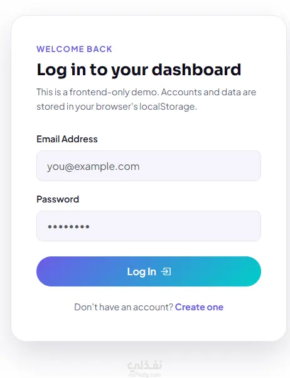This screenshot has height=378, width=290.
Task: Click the login arrow icon in the button
Action: click(x=166, y=271)
